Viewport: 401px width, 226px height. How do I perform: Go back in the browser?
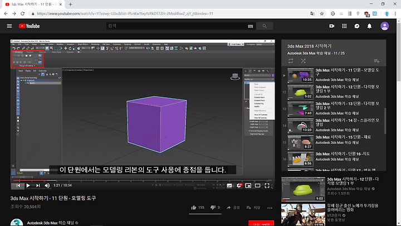point(6,13)
